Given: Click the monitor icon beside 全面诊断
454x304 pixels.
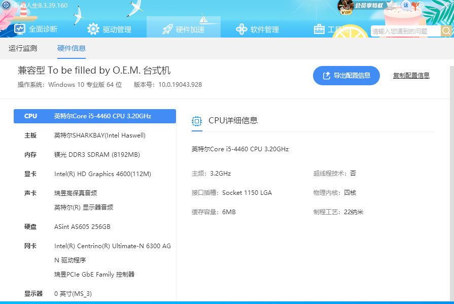Looking at the screenshot, I should tap(20, 29).
